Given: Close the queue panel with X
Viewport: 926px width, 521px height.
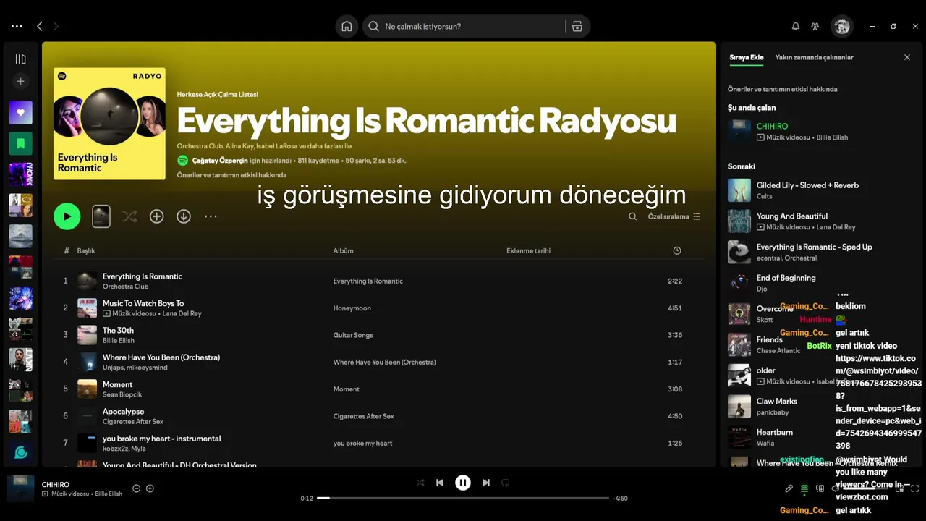Looking at the screenshot, I should coord(907,57).
